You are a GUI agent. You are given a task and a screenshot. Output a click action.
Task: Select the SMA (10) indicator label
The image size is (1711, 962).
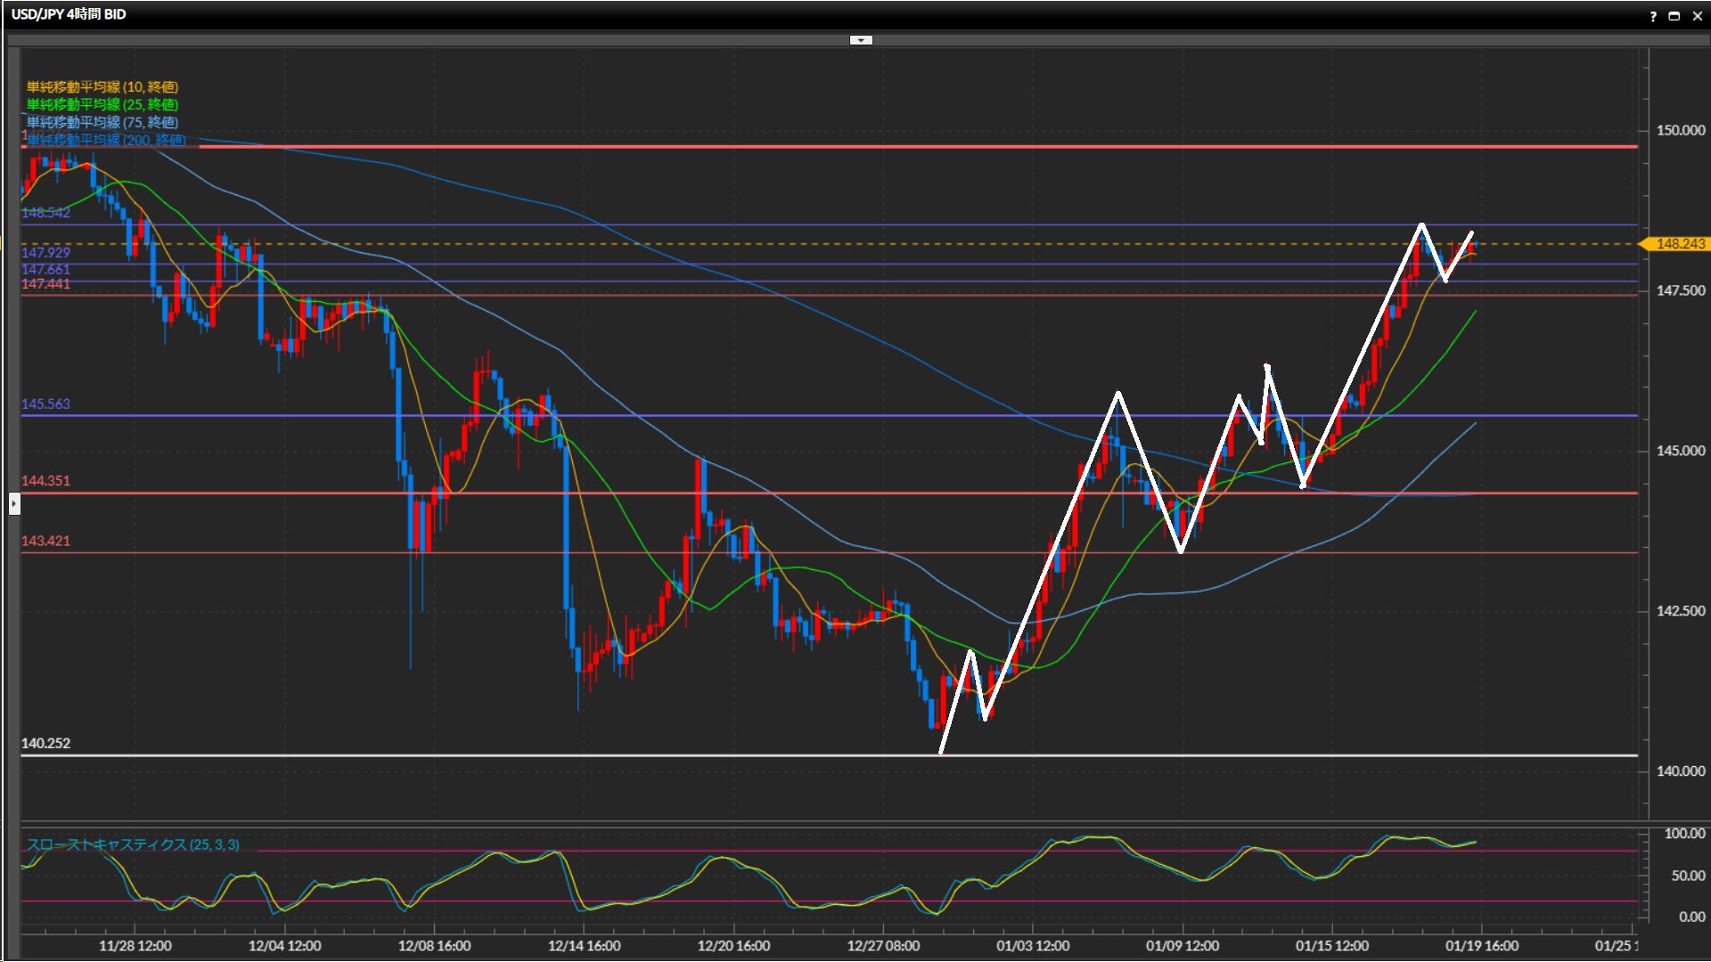tap(102, 86)
